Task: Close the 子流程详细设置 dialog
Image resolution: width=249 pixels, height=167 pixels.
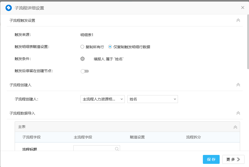Action: click(x=243, y=8)
